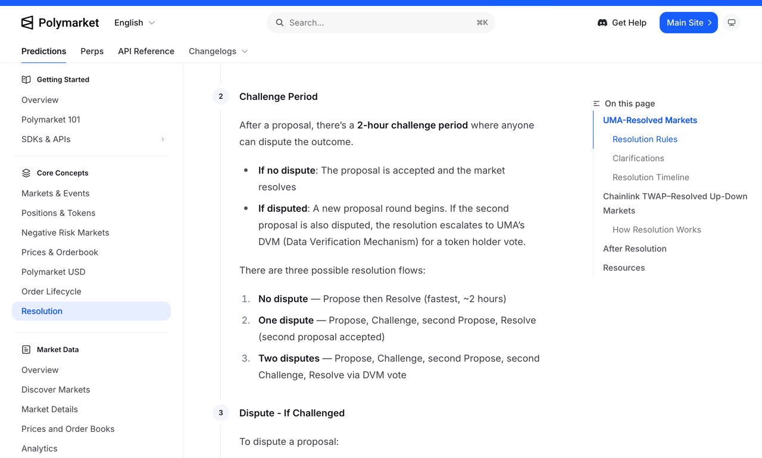Open the API Reference tab
The image size is (762, 458).
coord(146,51)
